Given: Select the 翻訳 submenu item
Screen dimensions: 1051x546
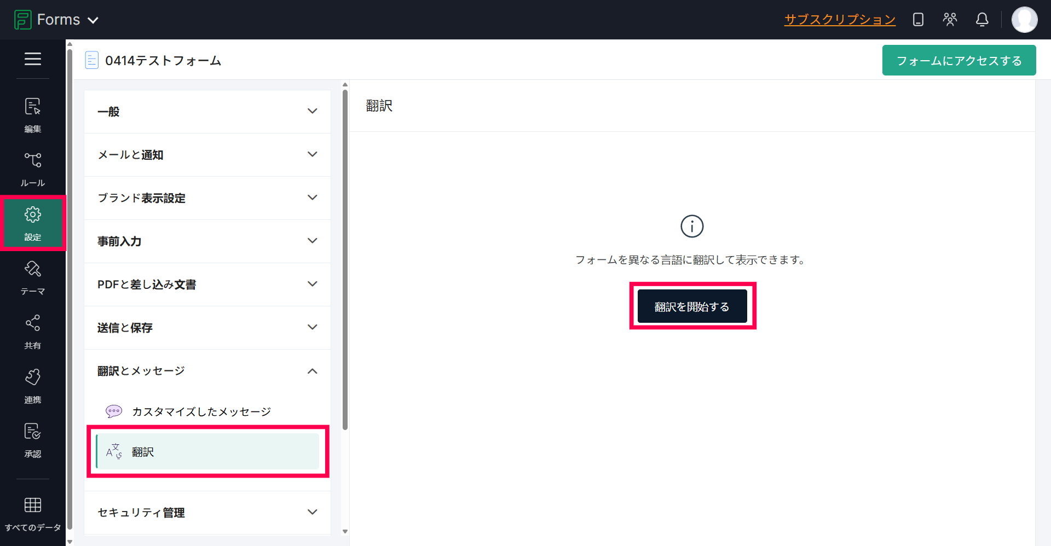Looking at the screenshot, I should pos(207,452).
